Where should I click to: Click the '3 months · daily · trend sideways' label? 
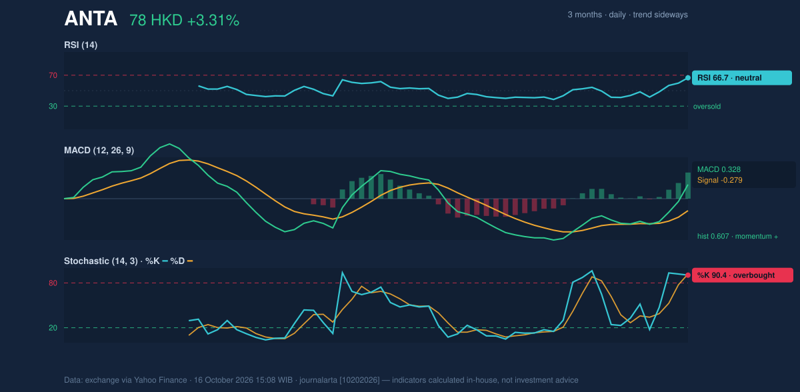coord(627,15)
